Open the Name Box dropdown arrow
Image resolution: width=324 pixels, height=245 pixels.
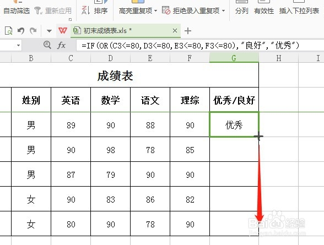[18, 45]
